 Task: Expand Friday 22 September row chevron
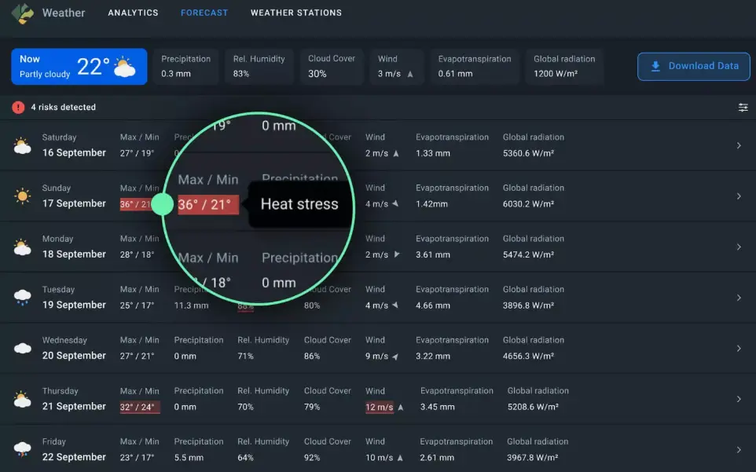tap(739, 450)
